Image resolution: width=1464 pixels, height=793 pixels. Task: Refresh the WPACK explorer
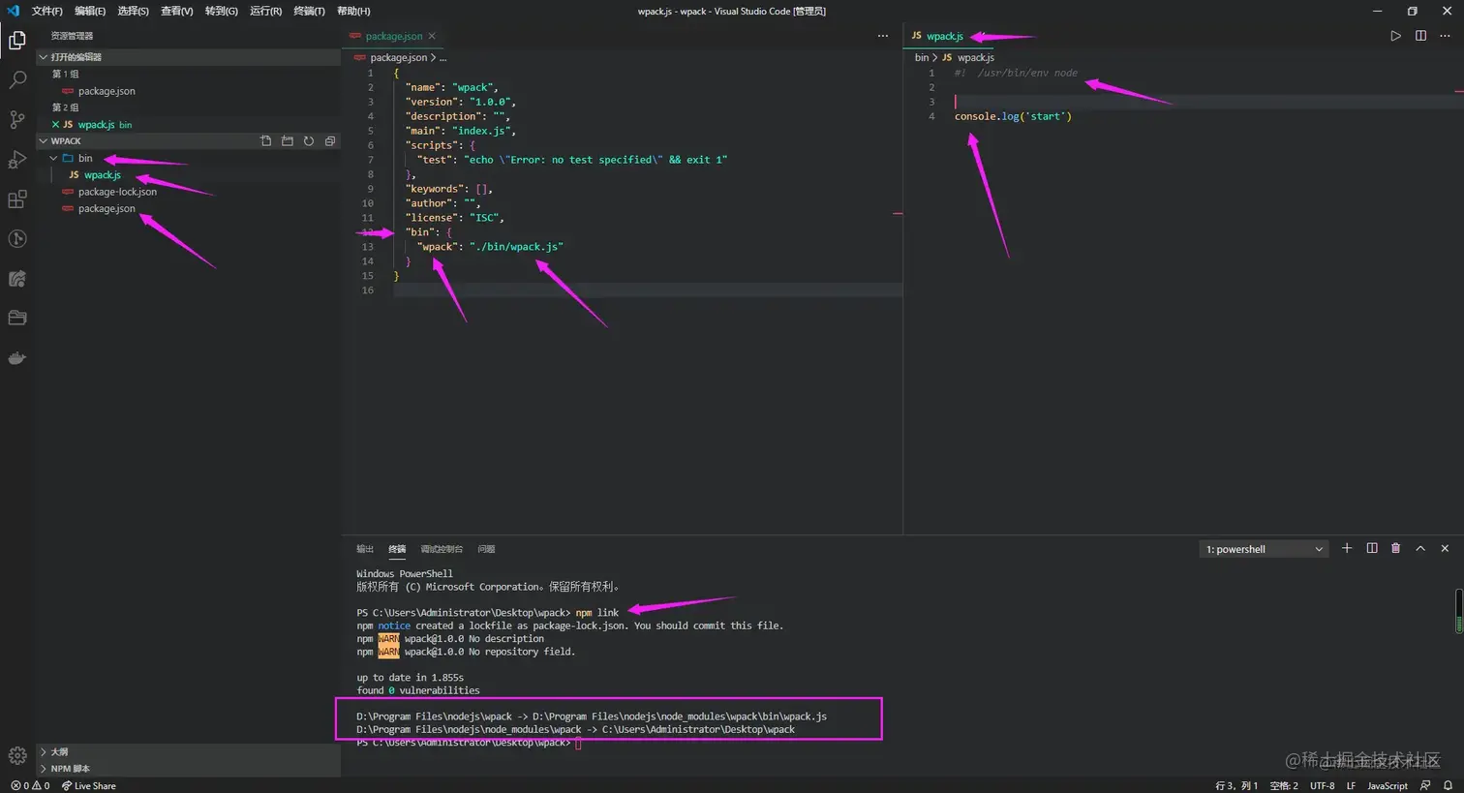[x=309, y=141]
